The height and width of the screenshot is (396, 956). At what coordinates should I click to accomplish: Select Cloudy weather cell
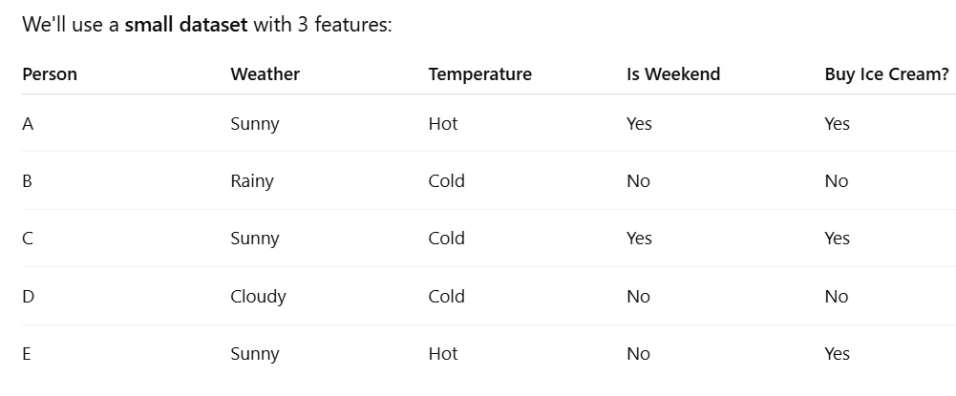click(258, 297)
